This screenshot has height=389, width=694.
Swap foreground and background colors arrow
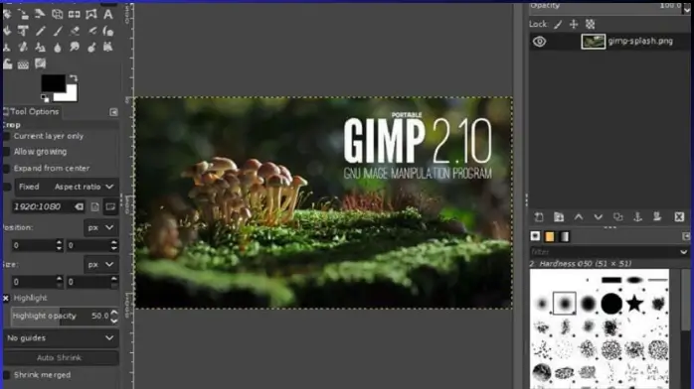(74, 78)
